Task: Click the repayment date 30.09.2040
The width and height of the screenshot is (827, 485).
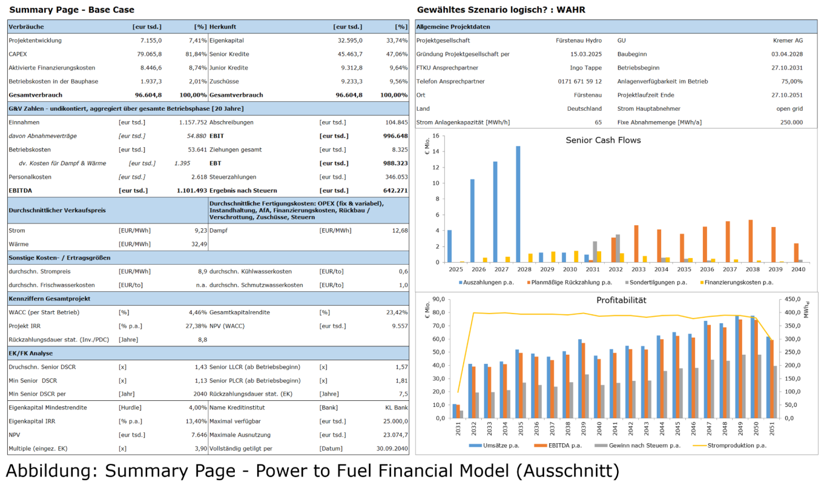Action: point(392,449)
